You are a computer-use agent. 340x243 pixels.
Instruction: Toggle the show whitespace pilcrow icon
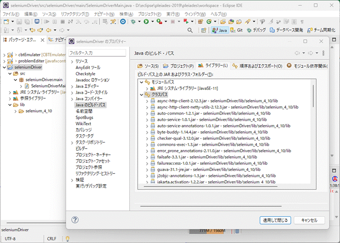[302, 22]
